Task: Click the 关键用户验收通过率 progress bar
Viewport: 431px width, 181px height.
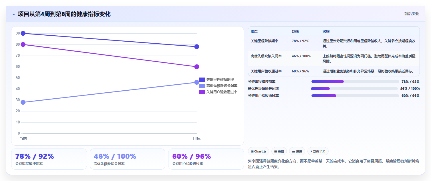Action: (355, 96)
